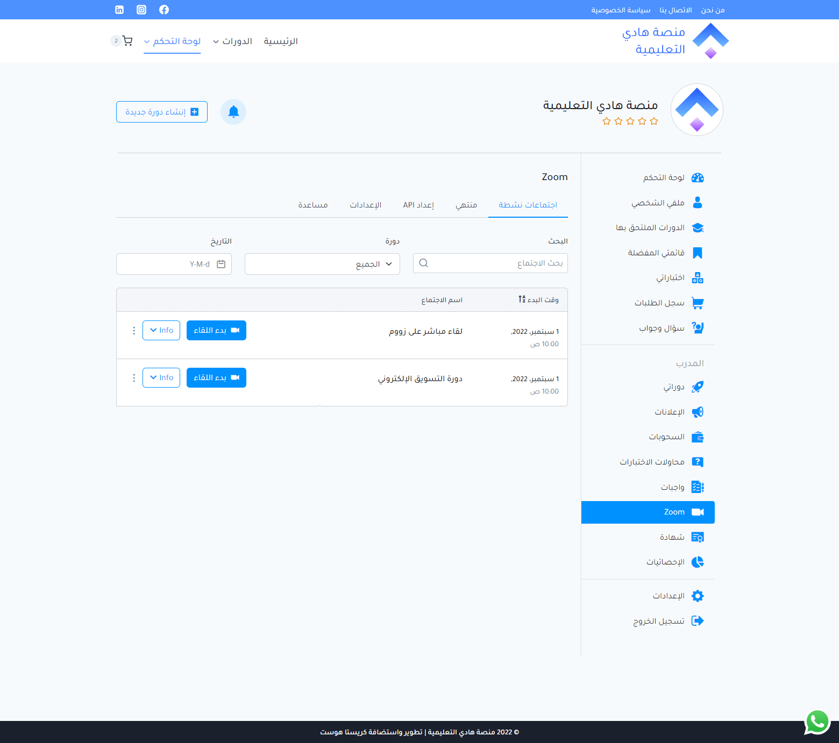The width and height of the screenshot is (839, 743).
Task: Click بدء اللقاء for دورة التسويق الإلكتروني
Action: point(216,378)
